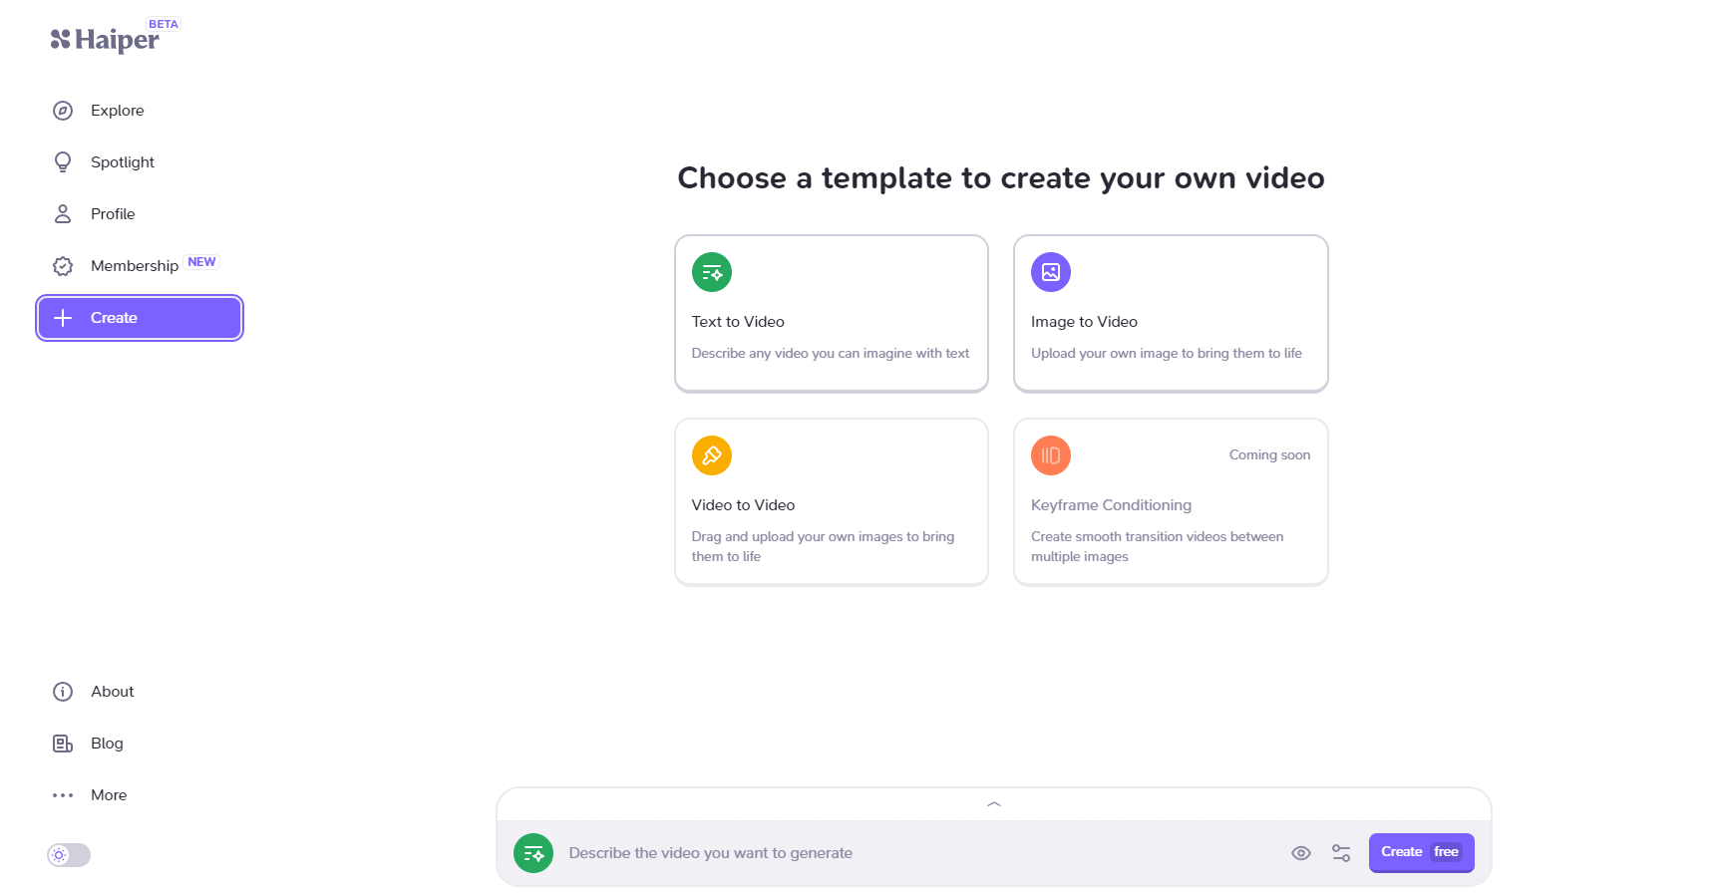
Task: Click the purple Image to Video icon
Action: tap(1050, 272)
